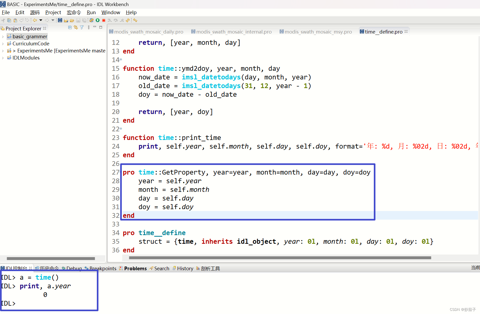
Task: Select the basic_grammer project row
Action: (27, 36)
